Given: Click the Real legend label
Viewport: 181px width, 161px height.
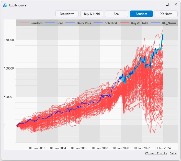Looking at the screenshot, I should point(60,23).
